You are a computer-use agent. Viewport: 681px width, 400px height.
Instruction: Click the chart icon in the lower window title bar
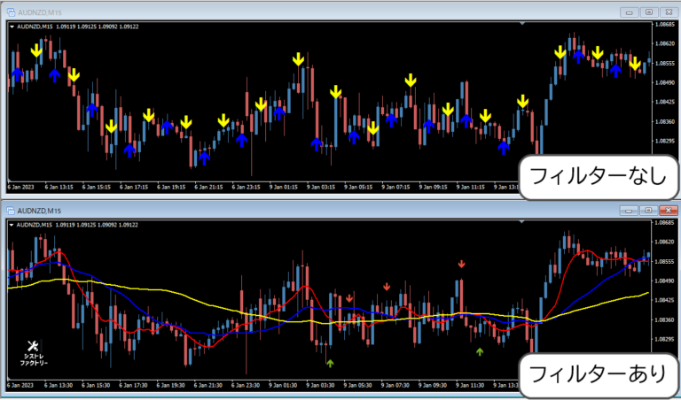11,211
